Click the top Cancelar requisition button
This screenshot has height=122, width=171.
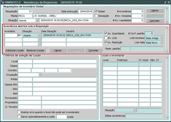(x=155, y=21)
